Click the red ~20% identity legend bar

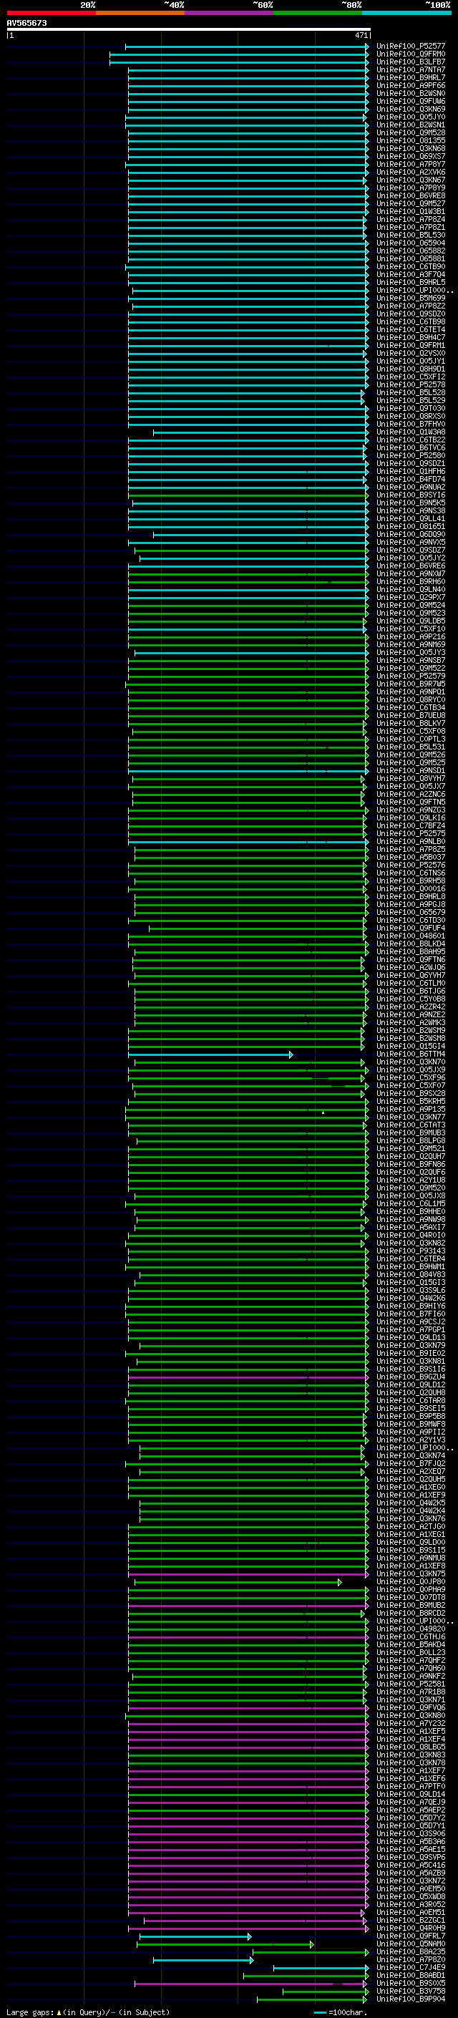tap(51, 13)
